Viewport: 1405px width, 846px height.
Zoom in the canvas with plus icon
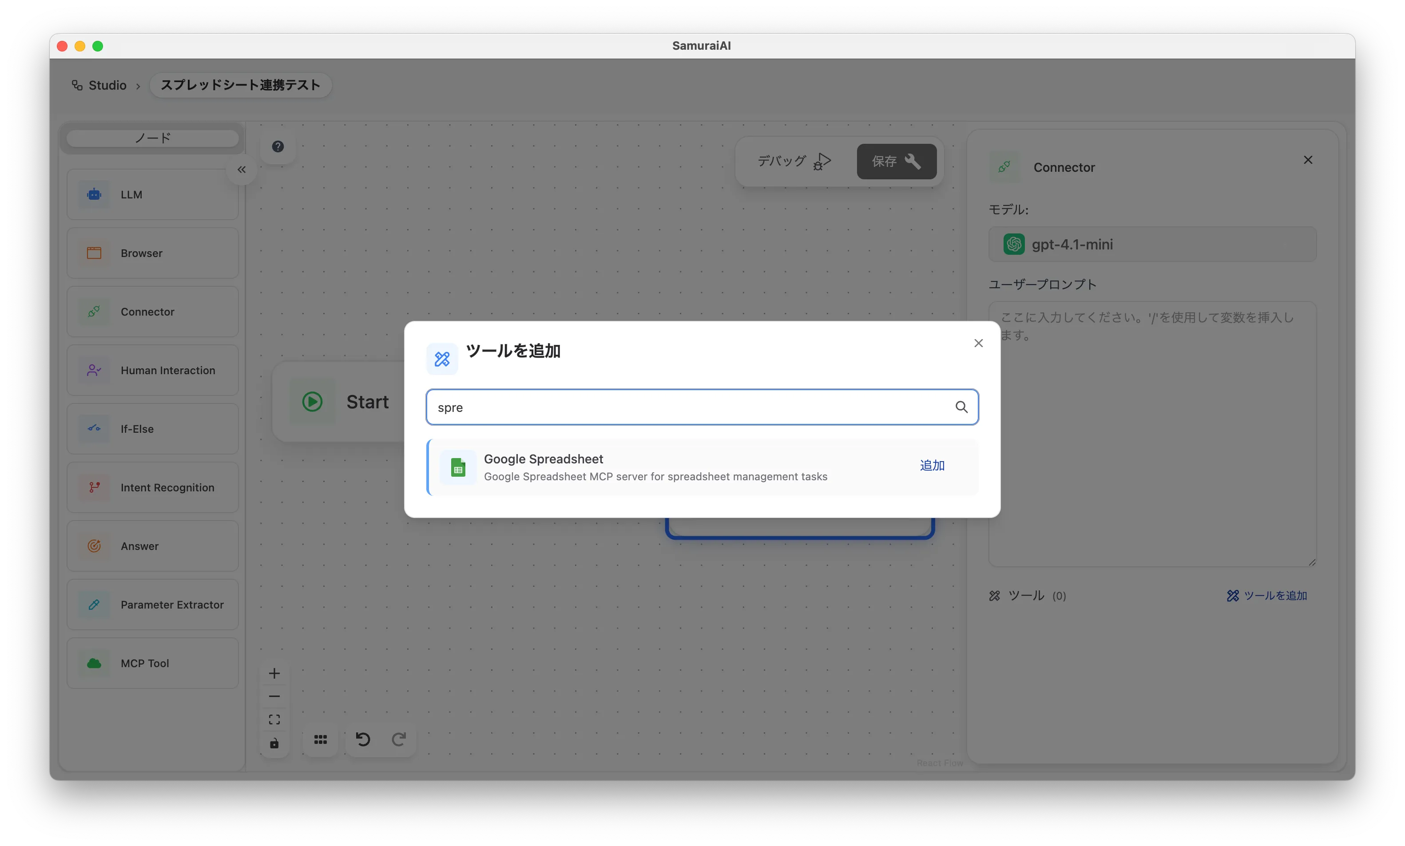coord(274,674)
